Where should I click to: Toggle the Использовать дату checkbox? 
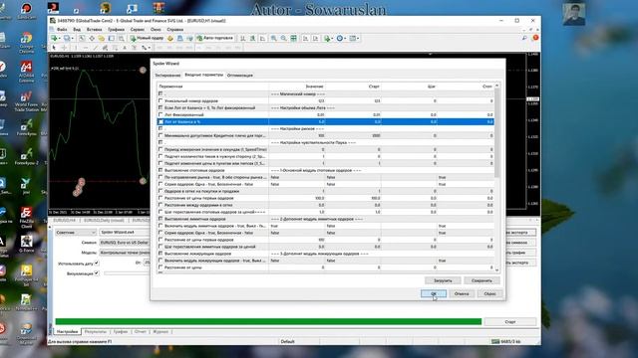pos(97,263)
